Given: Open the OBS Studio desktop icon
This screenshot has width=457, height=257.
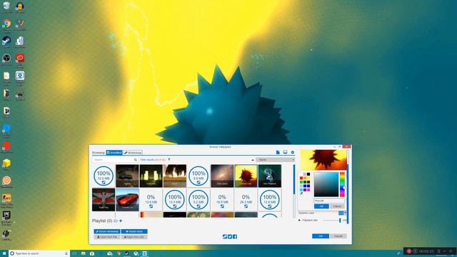Looking at the screenshot, I should click(6, 59).
